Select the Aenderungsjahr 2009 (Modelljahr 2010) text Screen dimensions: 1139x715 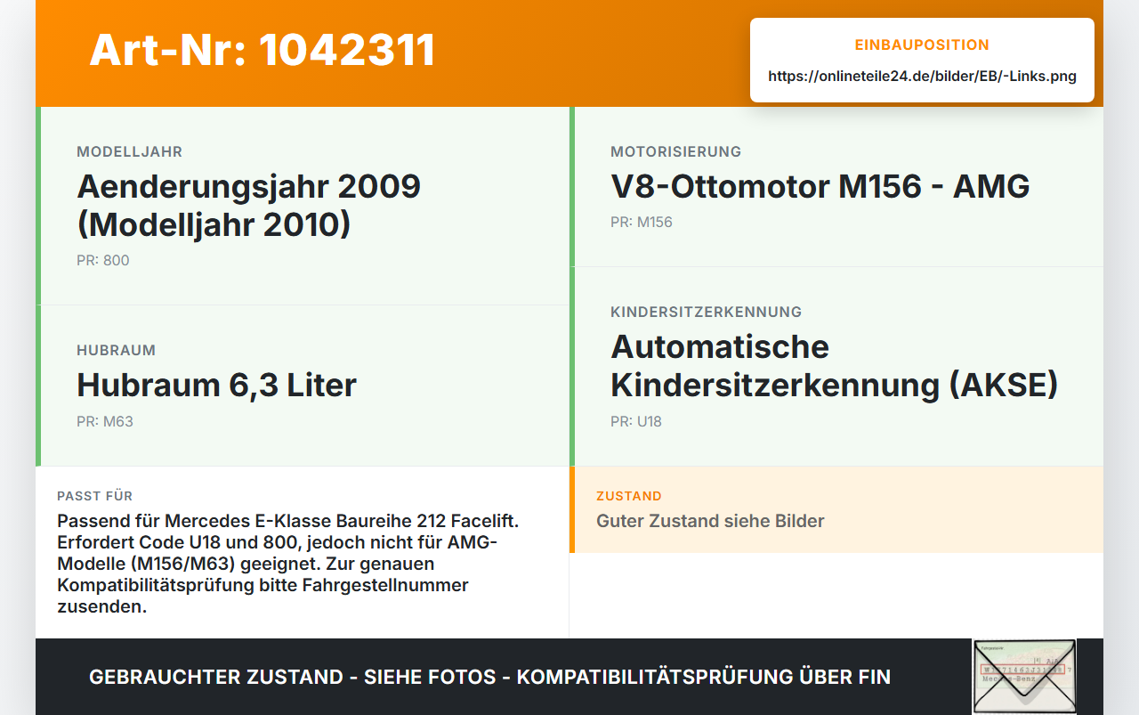249,205
